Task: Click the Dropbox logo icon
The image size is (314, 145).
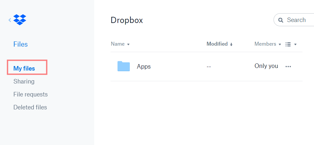Action: click(20, 20)
